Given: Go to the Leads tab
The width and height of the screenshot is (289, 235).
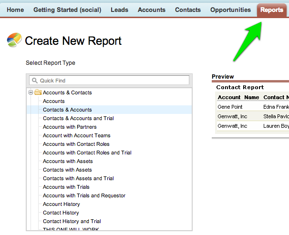Looking at the screenshot, I should (119, 10).
